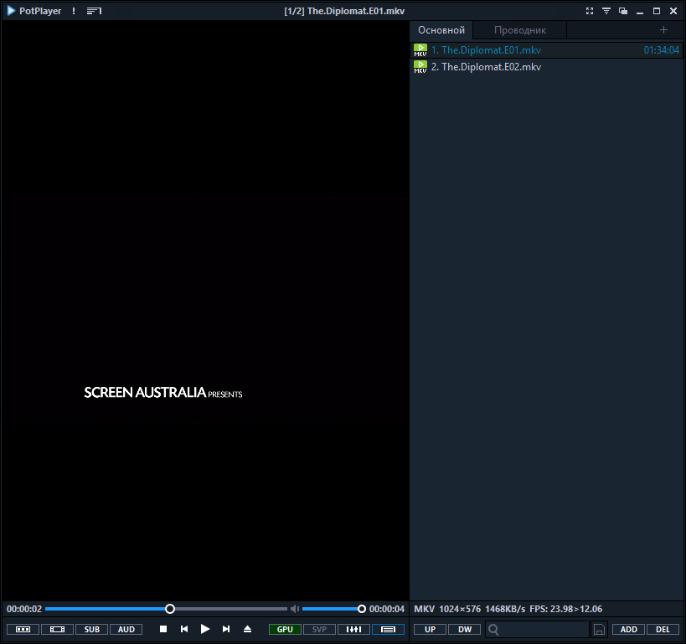Skip to next track
This screenshot has height=644, width=686.
click(226, 629)
